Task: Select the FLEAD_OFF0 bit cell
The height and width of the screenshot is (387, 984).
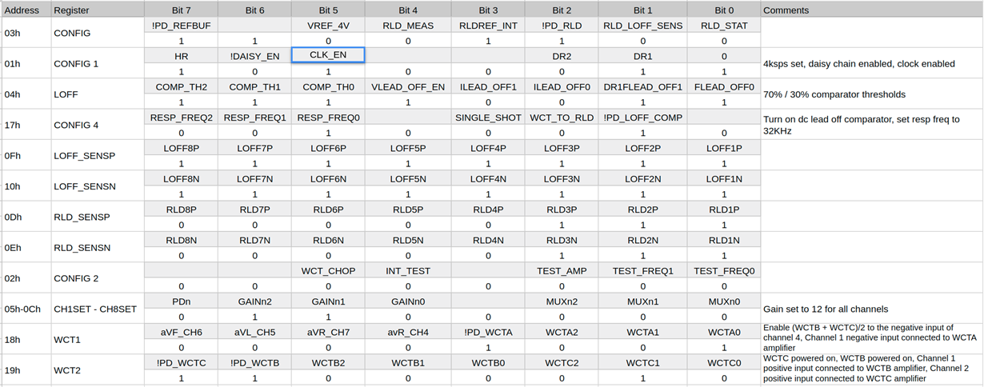Action: (x=723, y=86)
